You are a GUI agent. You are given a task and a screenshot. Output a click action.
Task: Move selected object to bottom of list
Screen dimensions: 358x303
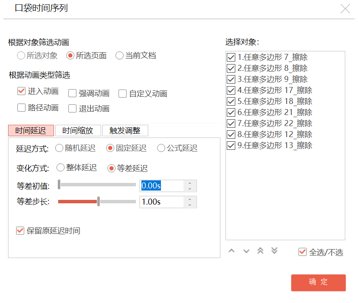click(x=274, y=250)
